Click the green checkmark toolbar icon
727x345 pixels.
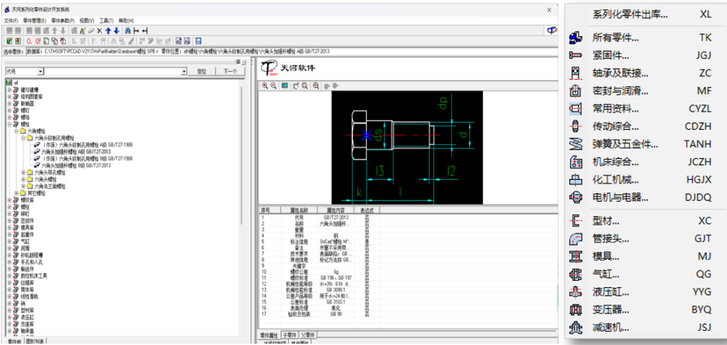[9, 41]
